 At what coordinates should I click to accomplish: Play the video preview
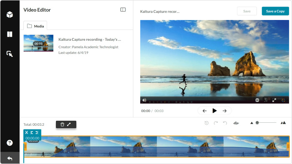tap(214, 111)
